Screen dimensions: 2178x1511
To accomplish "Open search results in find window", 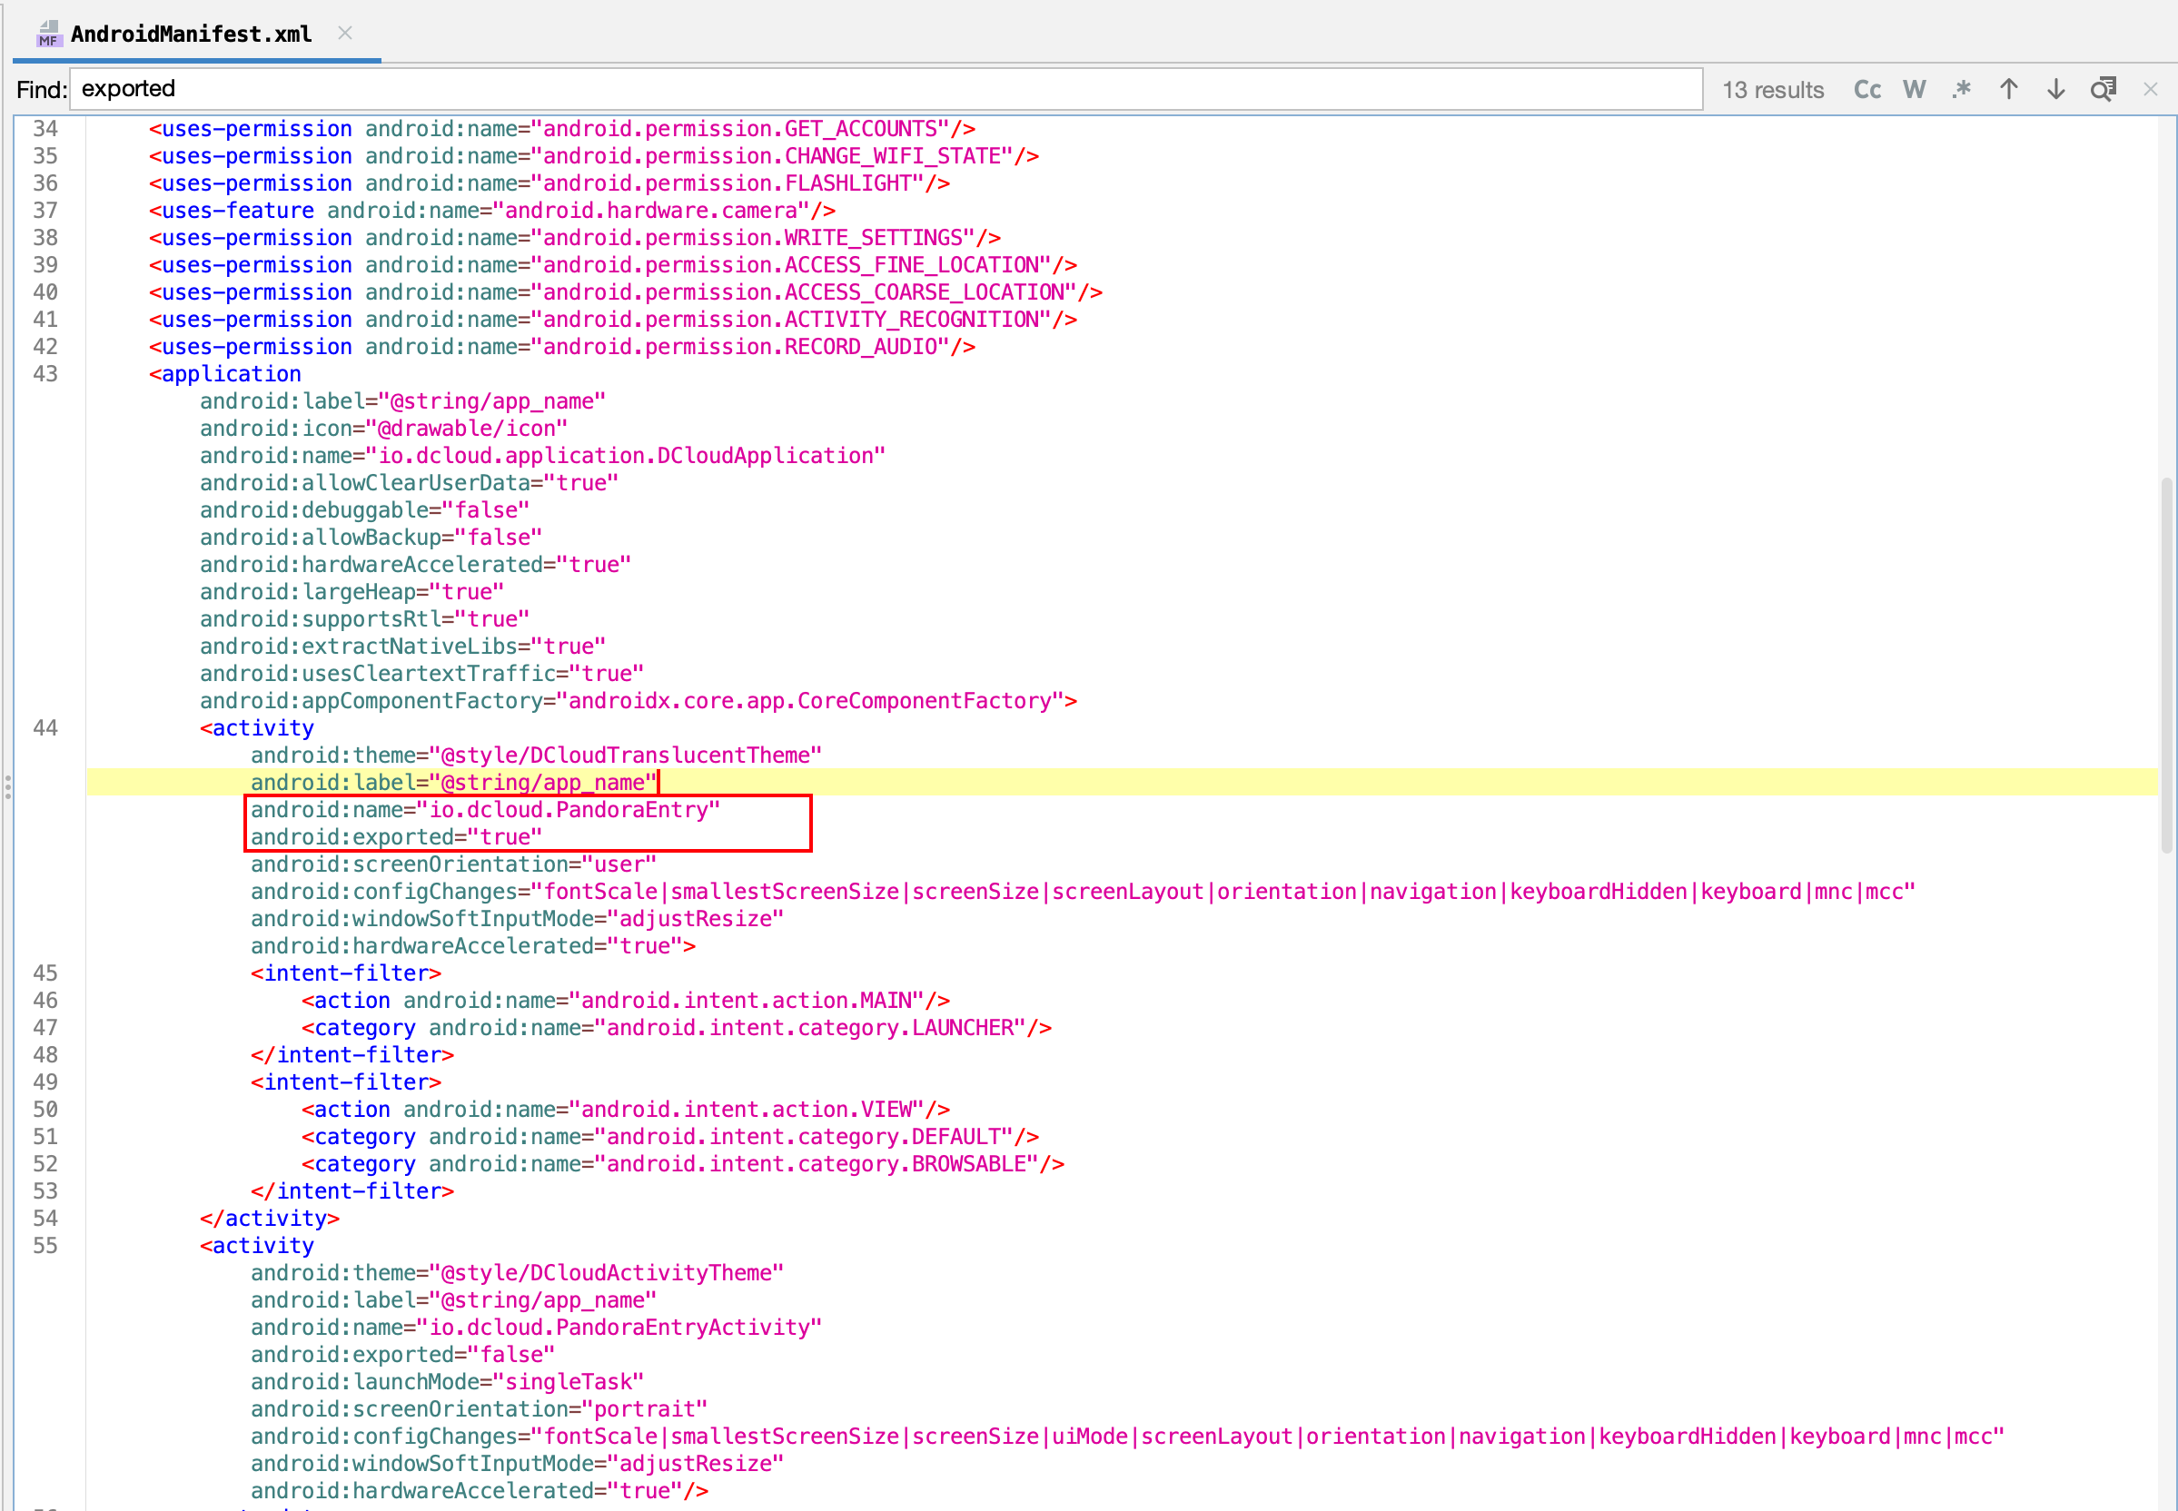I will pos(2103,89).
